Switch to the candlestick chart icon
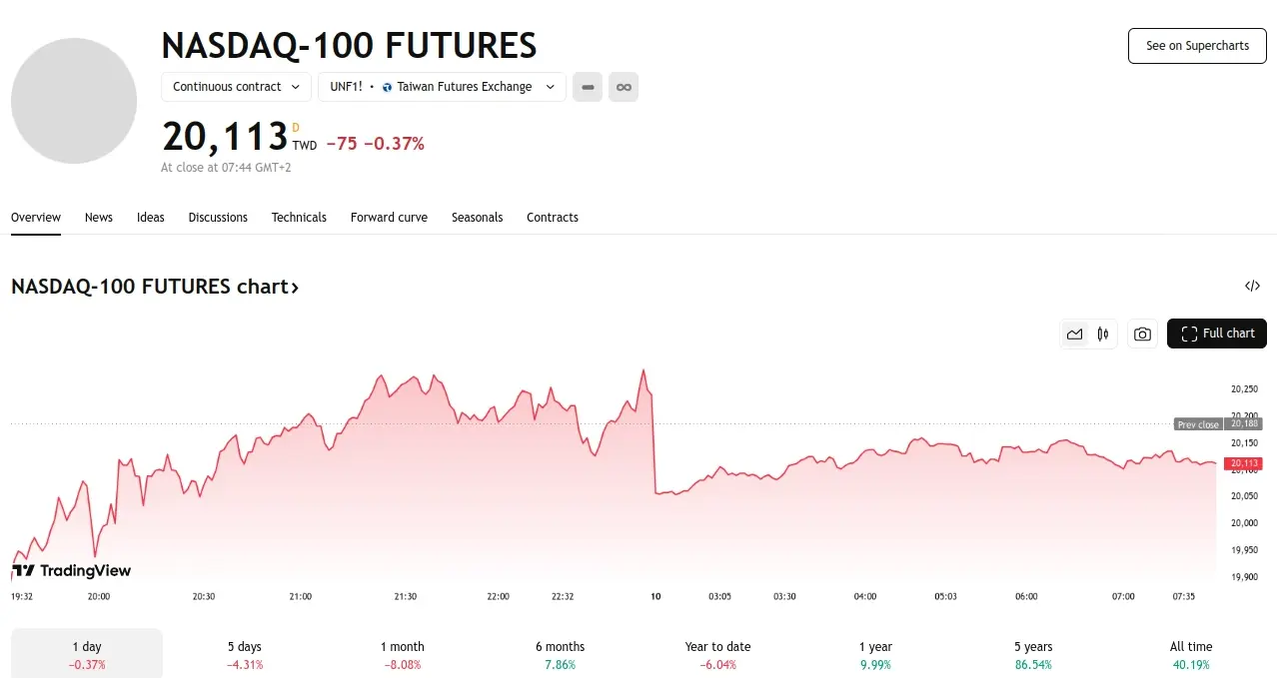1277x678 pixels. 1102,334
